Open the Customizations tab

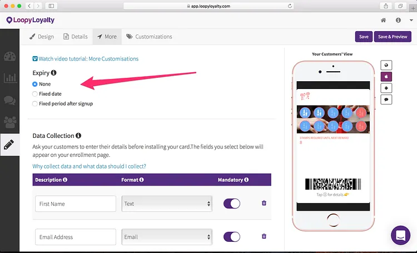pyautogui.click(x=149, y=37)
